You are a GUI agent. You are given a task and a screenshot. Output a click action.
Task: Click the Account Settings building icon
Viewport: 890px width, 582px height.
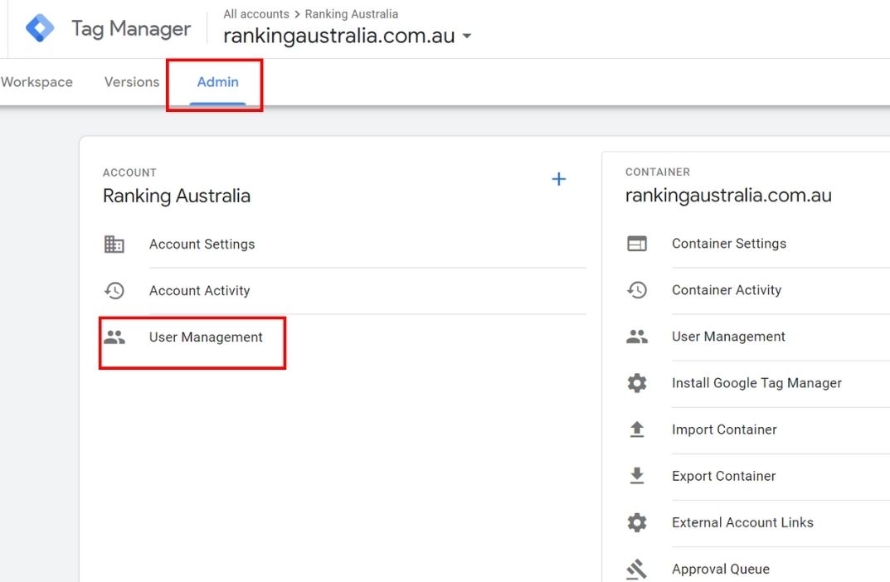pyautogui.click(x=114, y=245)
